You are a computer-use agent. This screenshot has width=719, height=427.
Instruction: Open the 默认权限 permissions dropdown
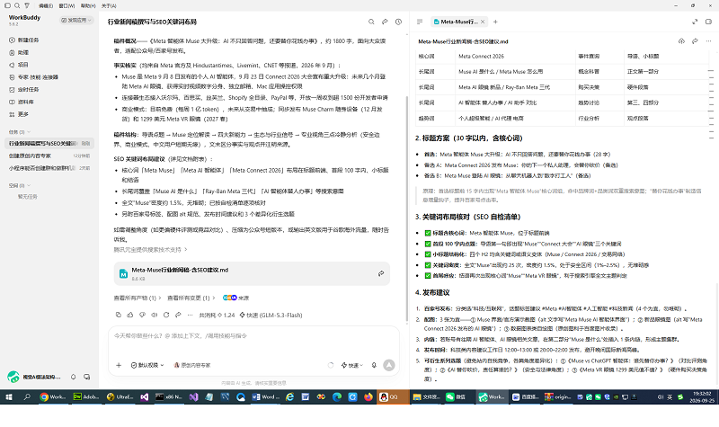click(x=147, y=365)
